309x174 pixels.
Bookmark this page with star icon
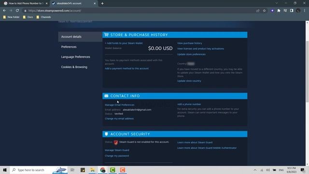click(264, 11)
